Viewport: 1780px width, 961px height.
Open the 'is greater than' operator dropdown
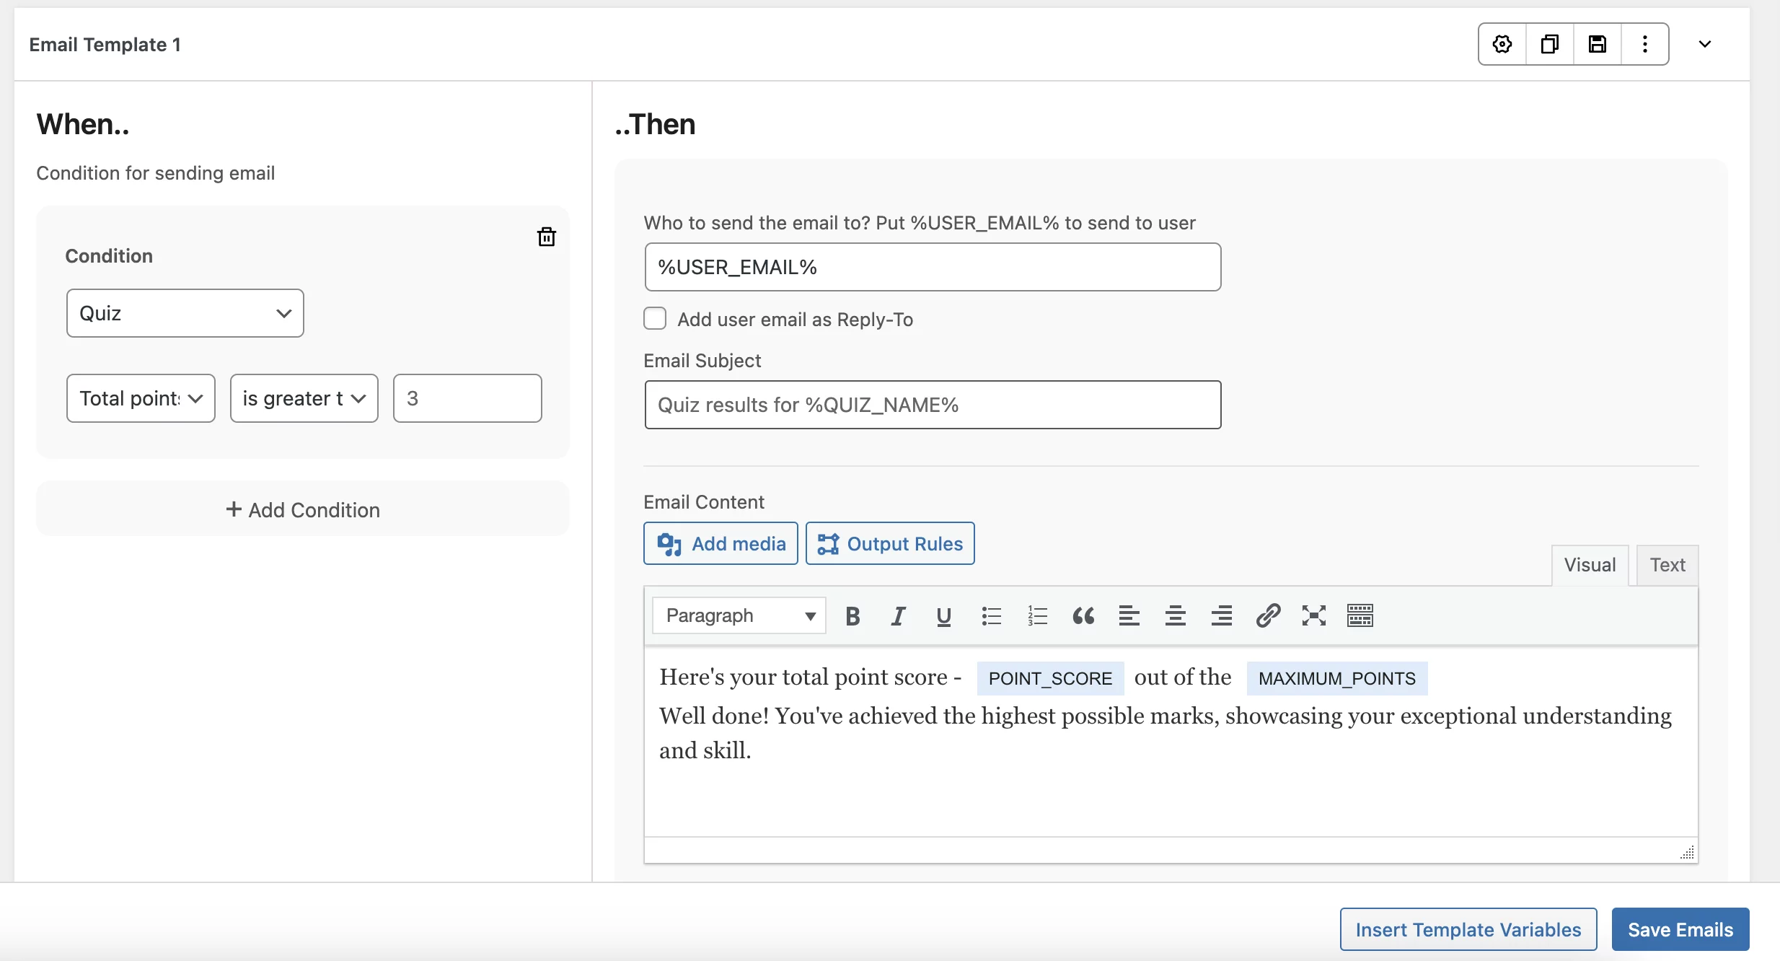click(x=304, y=398)
